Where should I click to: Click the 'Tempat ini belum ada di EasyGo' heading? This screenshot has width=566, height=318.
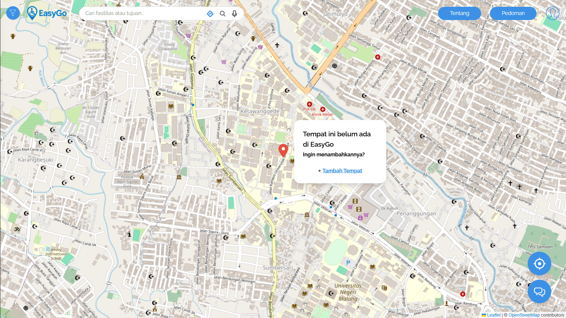(337, 139)
